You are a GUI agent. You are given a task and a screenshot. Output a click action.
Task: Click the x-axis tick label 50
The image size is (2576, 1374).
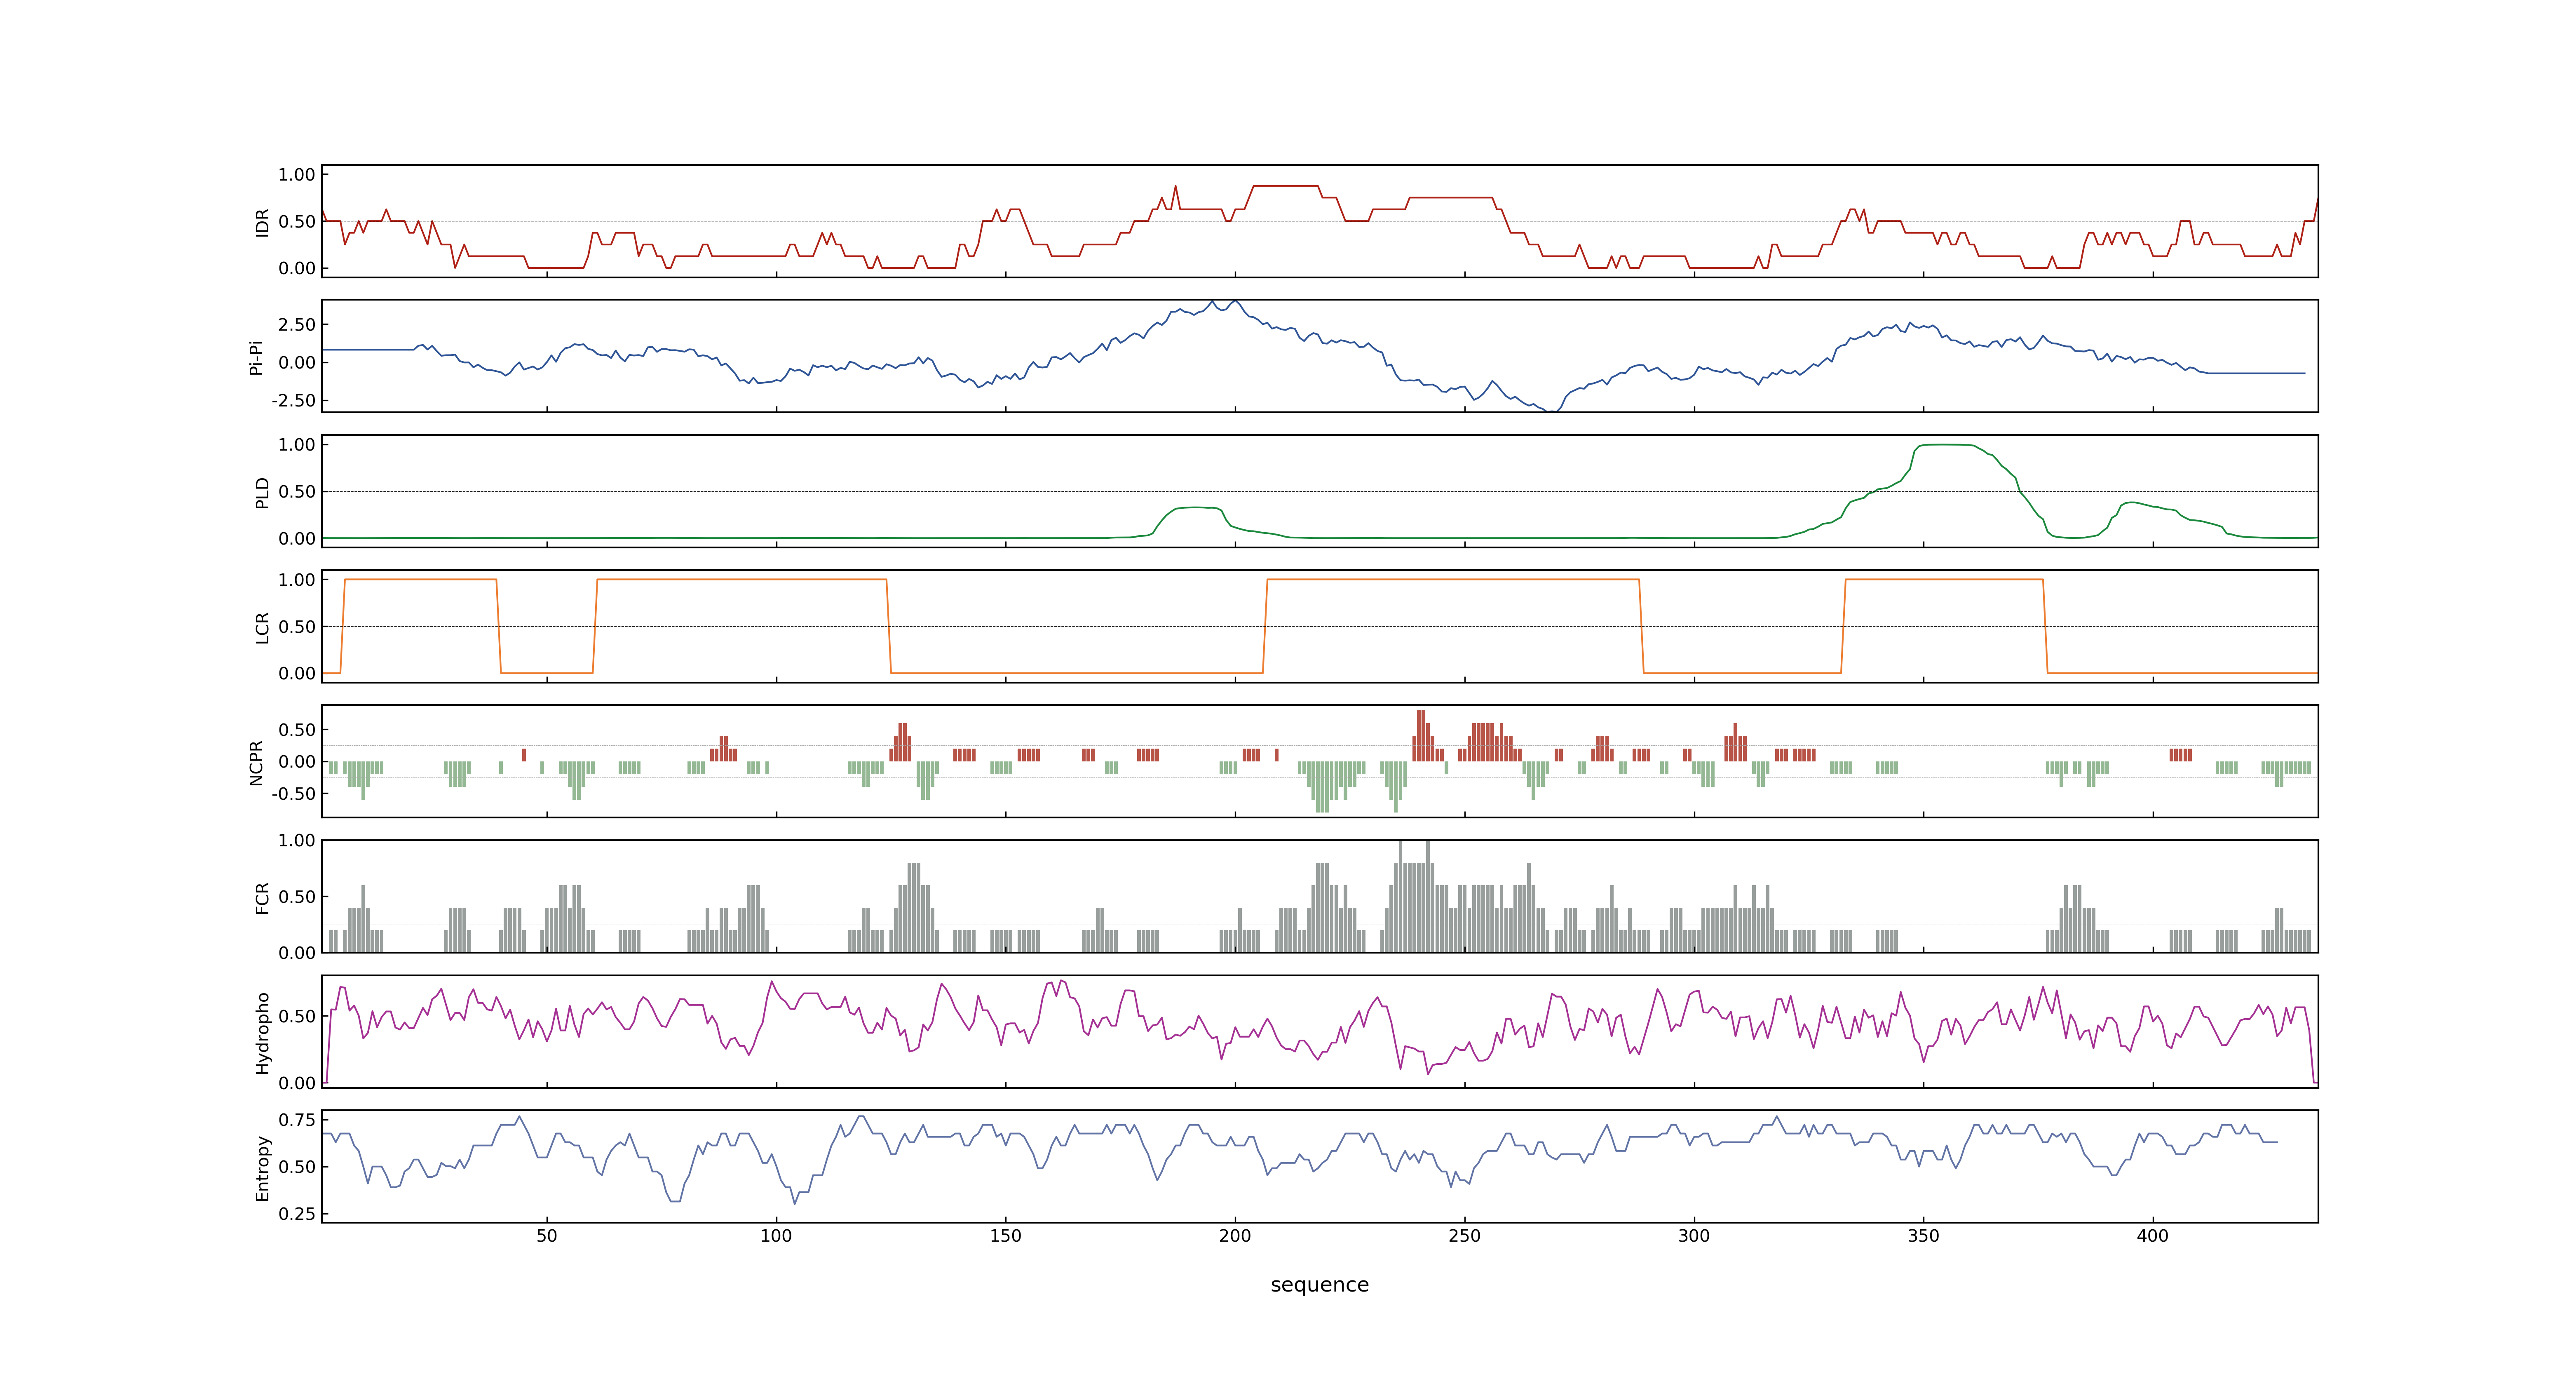click(547, 1236)
